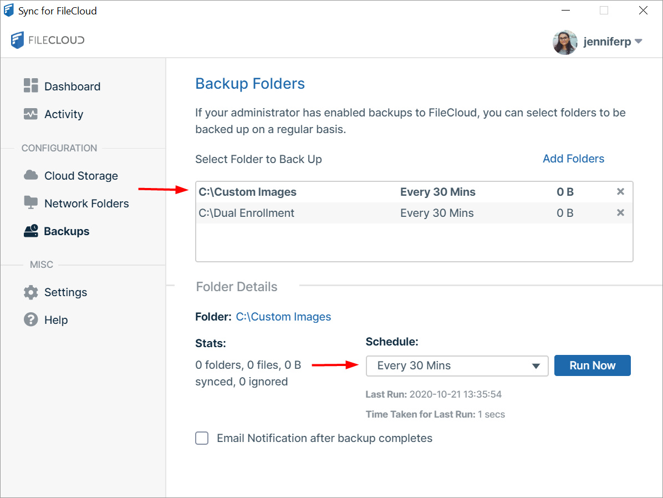Open the Schedule dropdown
The image size is (663, 498).
[457, 365]
